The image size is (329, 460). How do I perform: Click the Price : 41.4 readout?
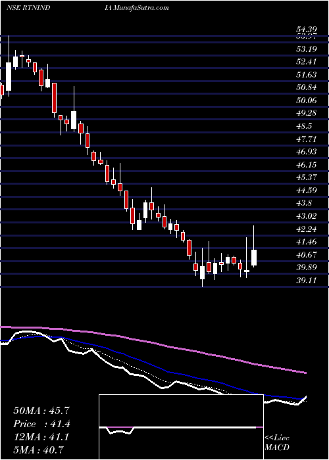pos(41,424)
